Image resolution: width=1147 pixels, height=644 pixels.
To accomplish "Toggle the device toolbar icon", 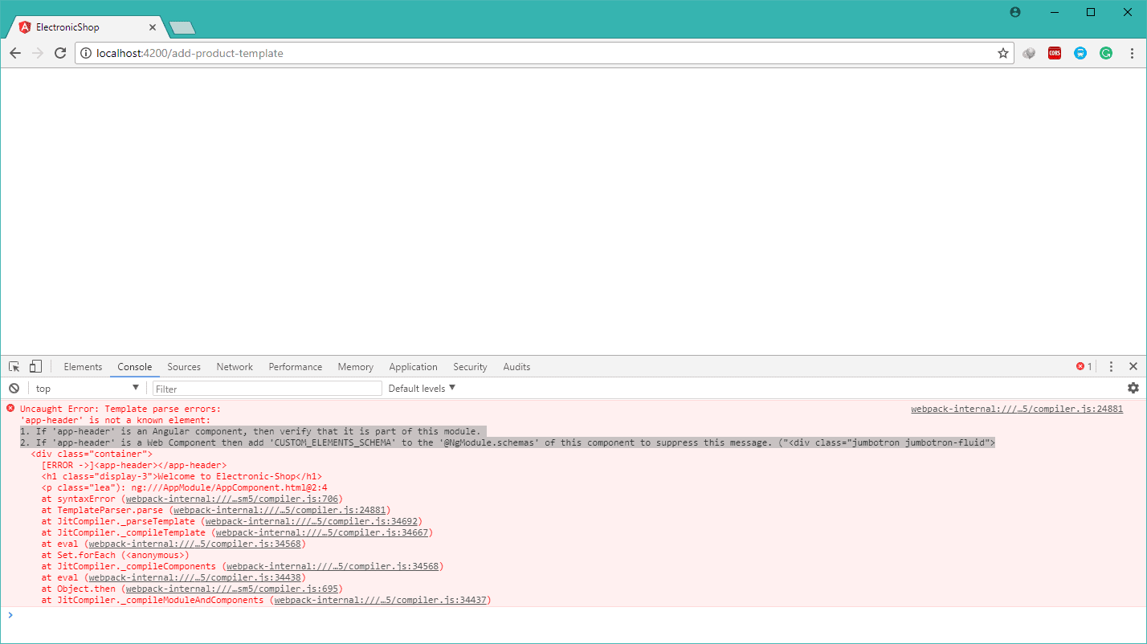I will click(35, 367).
